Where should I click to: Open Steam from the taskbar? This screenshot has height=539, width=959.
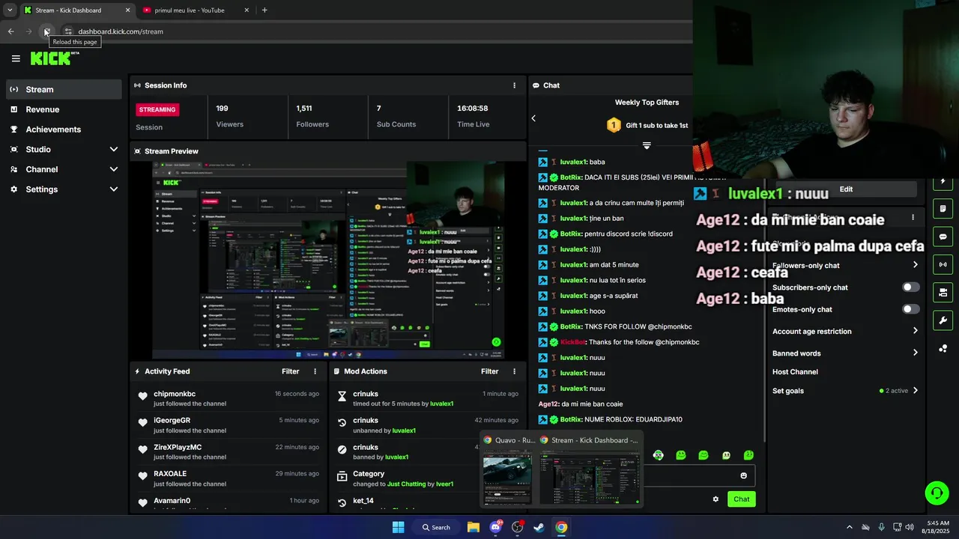point(539,527)
